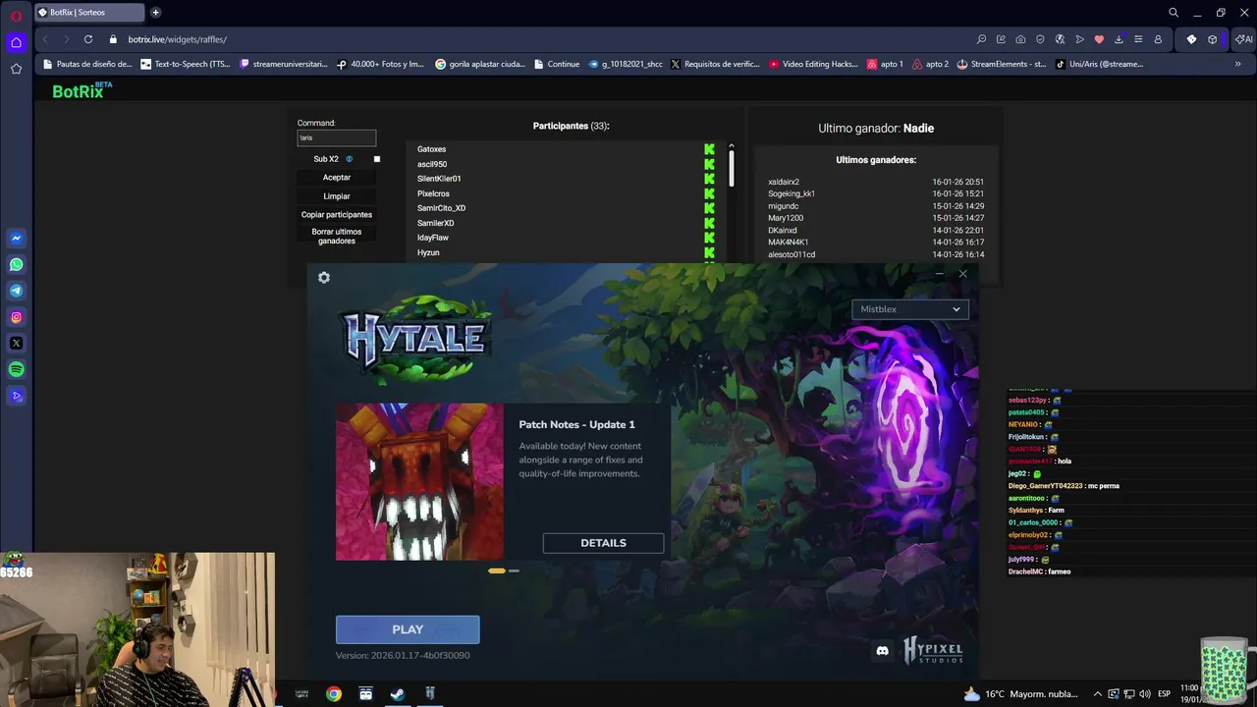Image resolution: width=1257 pixels, height=707 pixels.
Task: Open weather widget in taskbar
Action: [x=1022, y=694]
